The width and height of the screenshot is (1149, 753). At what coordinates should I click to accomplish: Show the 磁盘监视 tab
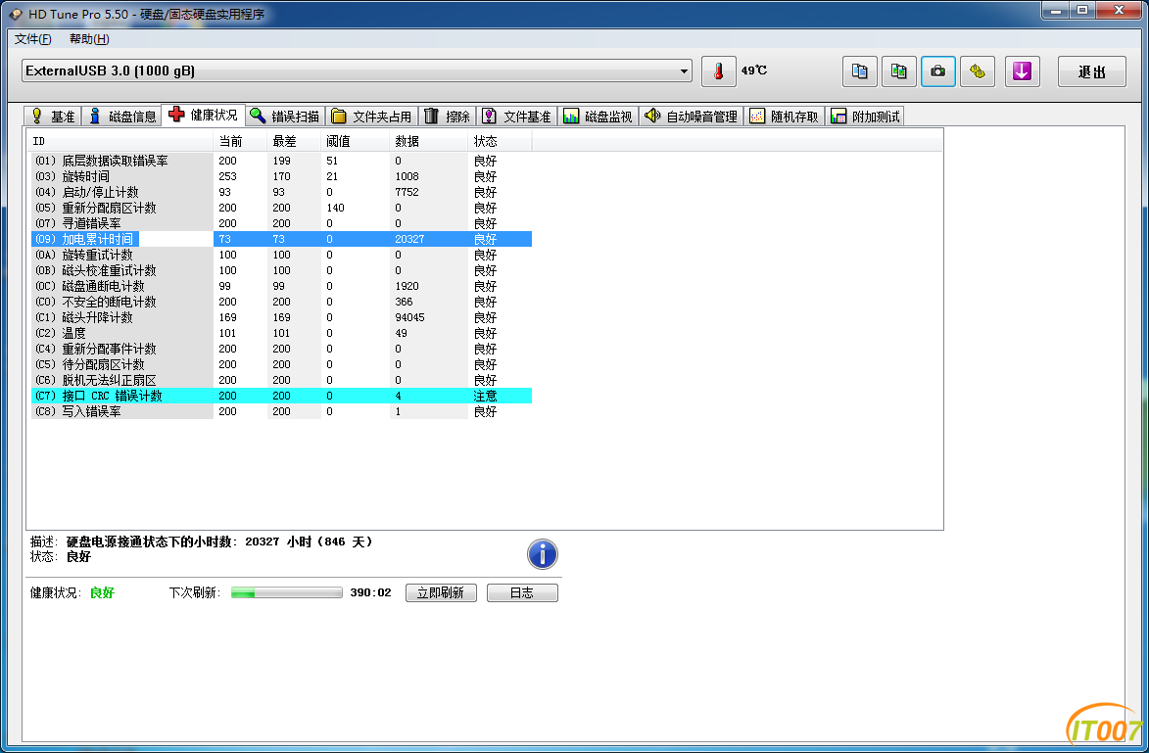[598, 117]
